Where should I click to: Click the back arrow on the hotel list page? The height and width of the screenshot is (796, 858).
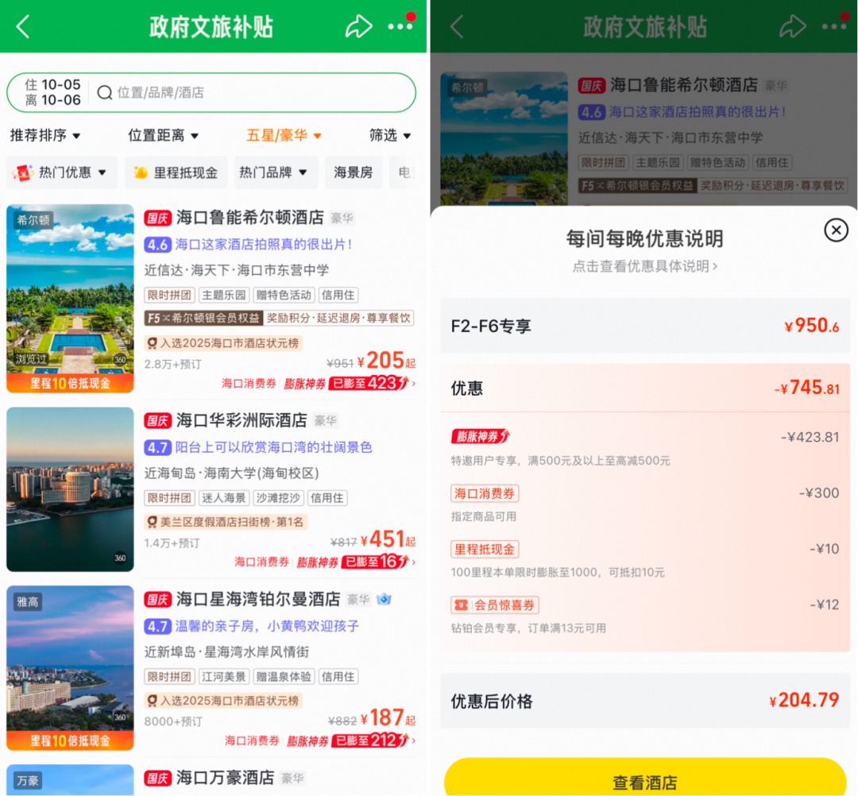pos(22,25)
